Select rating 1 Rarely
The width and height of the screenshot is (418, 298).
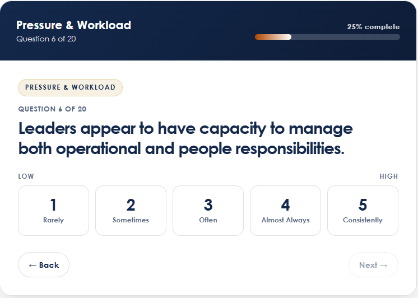(53, 211)
